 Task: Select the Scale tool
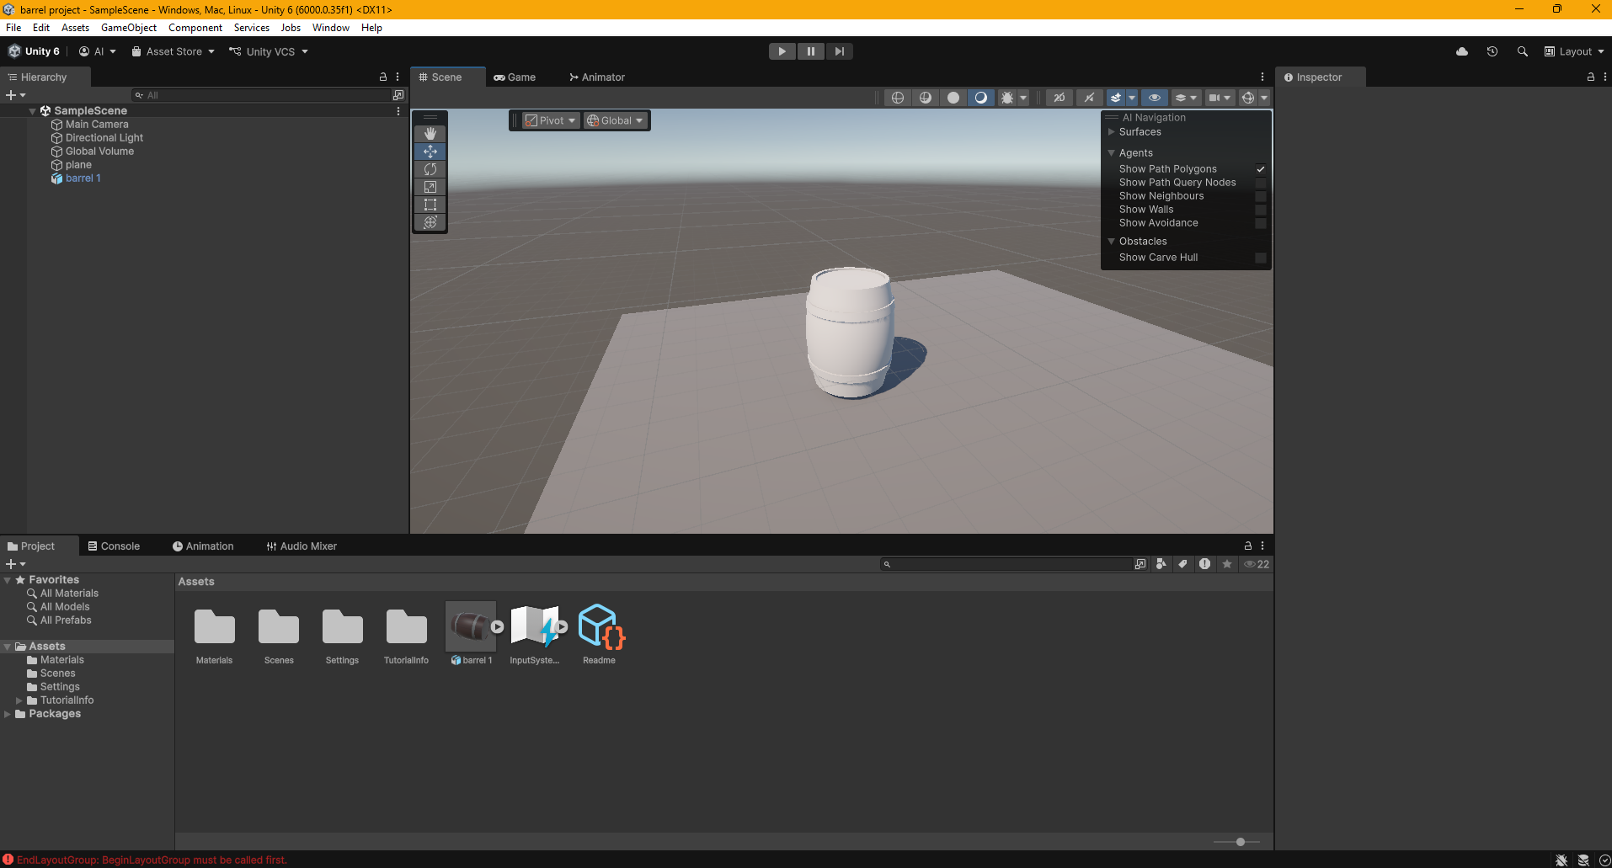click(430, 187)
